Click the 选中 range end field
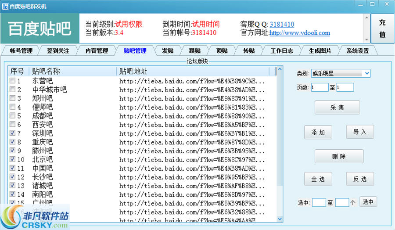Image resolution: width=395 pixels, height=230 pixels. click(x=342, y=202)
